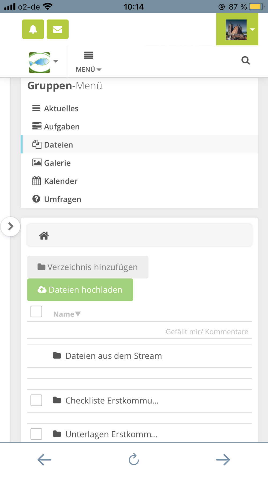Click the fish logo icon
The image size is (268, 477).
[x=40, y=62]
